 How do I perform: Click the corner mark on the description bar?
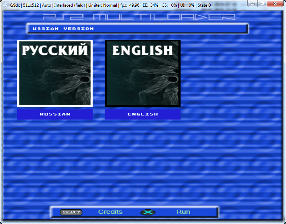point(245,32)
